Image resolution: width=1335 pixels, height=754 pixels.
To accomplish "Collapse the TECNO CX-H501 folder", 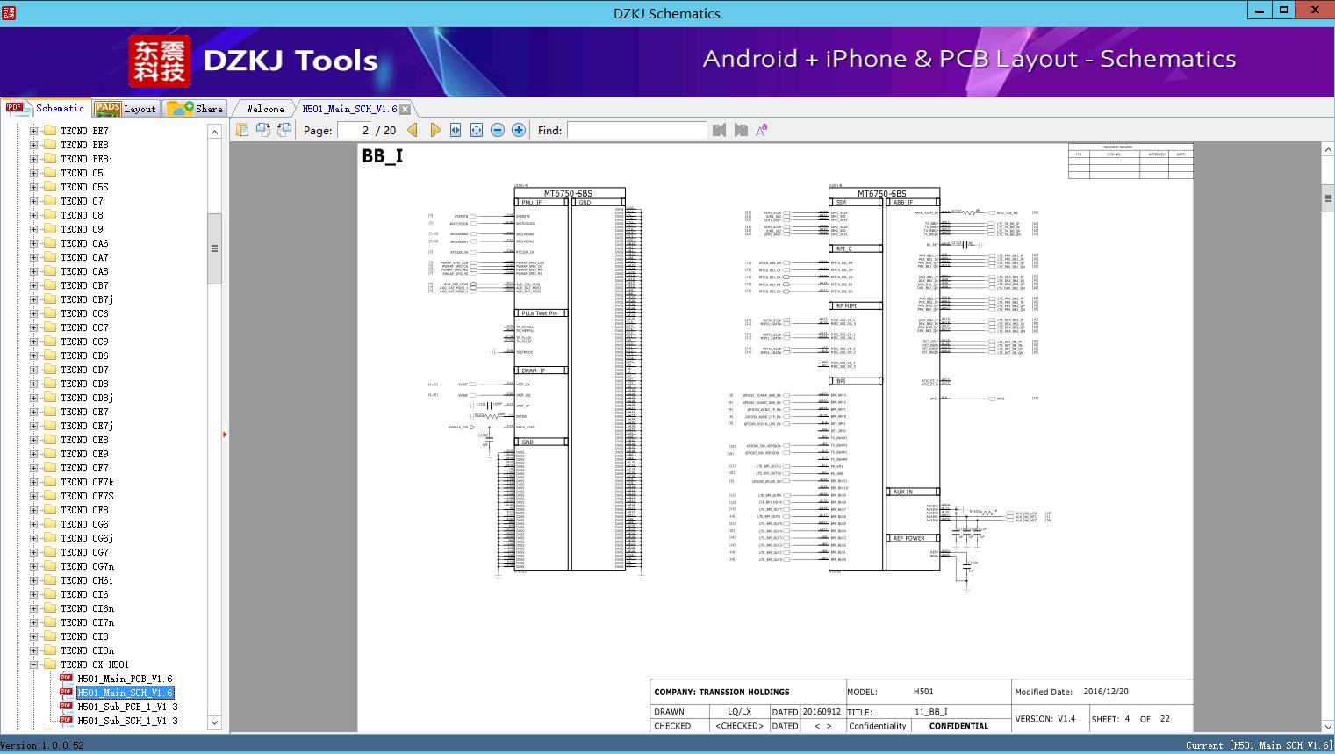I will 34,664.
